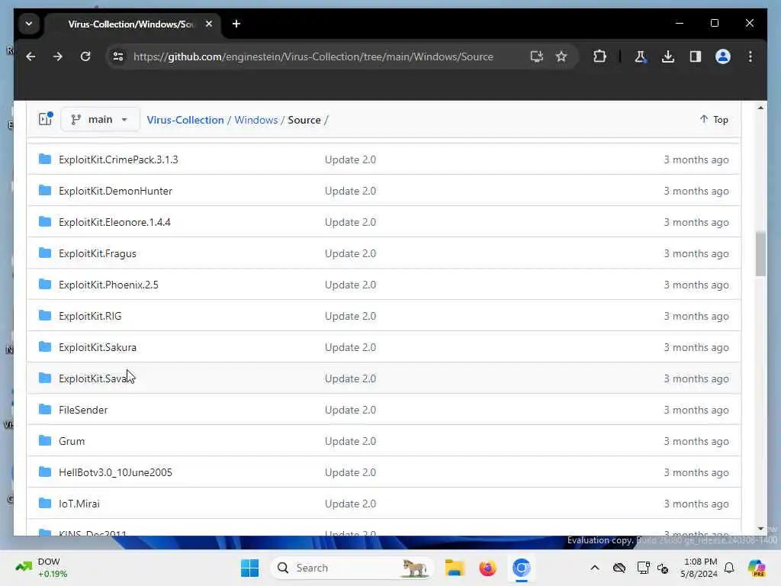Viewport: 781px width, 586px height.
Task: Open the ExploitKit.Sakura folder
Action: 97,347
